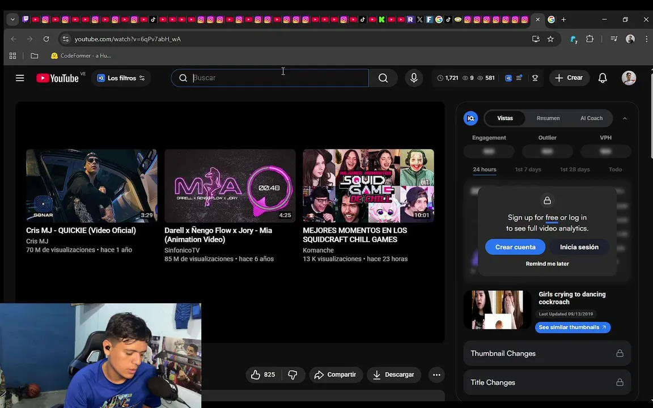Image resolution: width=653 pixels, height=408 pixels.
Task: Open vidIQ icon in YouTube header stats bar
Action: pos(508,78)
